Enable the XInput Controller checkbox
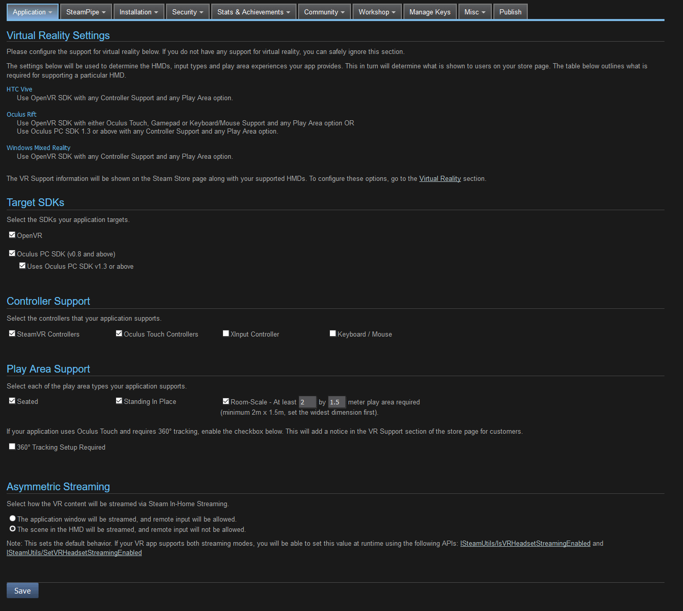Viewport: 683px width, 611px height. 225,333
